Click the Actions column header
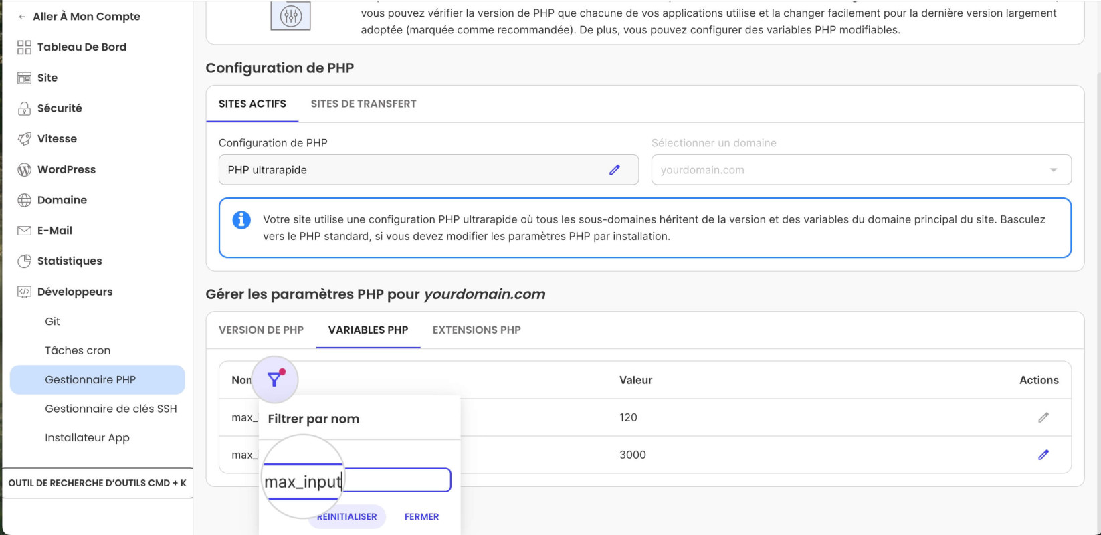1101x535 pixels. click(x=1039, y=380)
